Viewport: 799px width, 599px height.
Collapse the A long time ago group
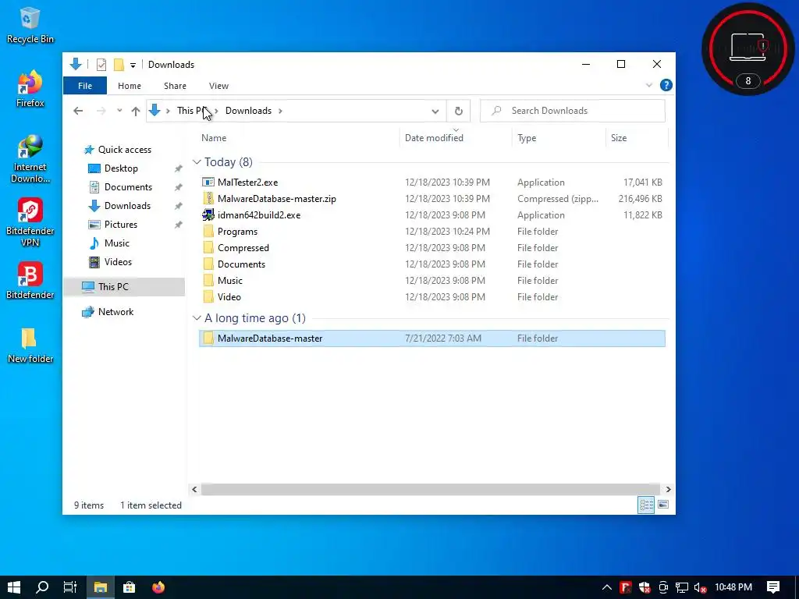point(197,318)
